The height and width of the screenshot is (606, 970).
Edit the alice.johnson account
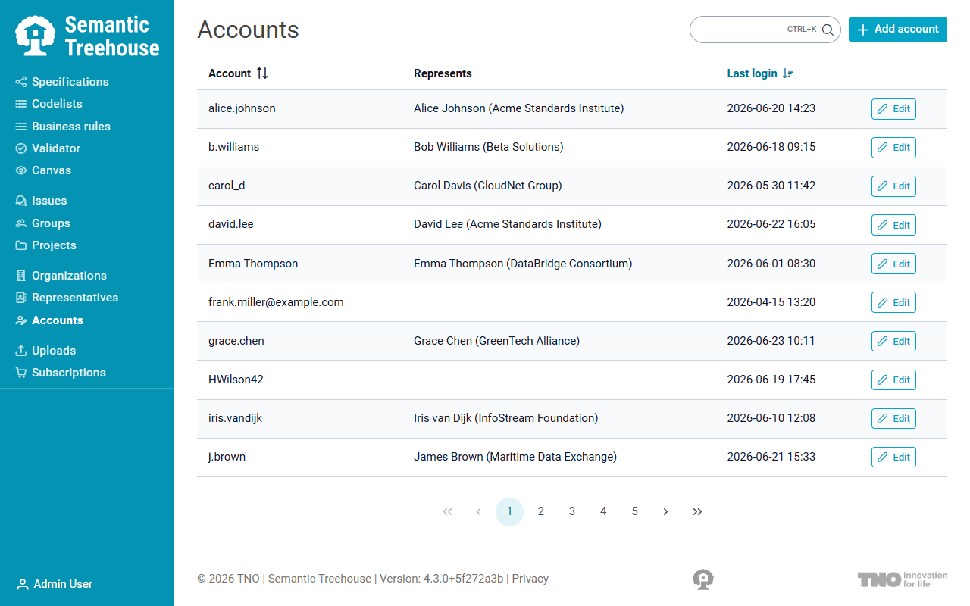click(x=893, y=109)
